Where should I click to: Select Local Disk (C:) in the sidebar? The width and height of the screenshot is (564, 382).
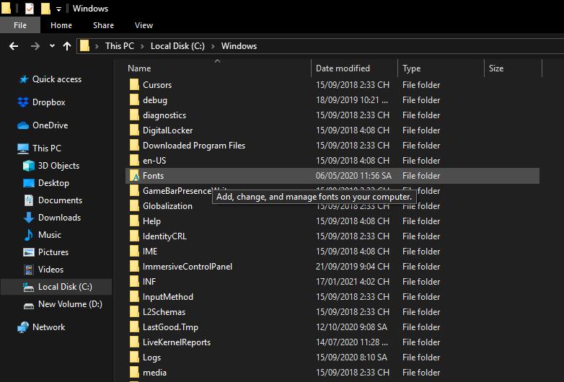[65, 286]
